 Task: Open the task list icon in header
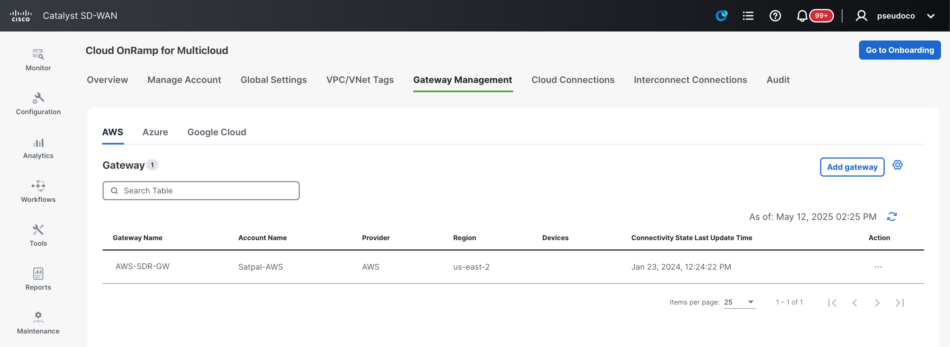748,16
